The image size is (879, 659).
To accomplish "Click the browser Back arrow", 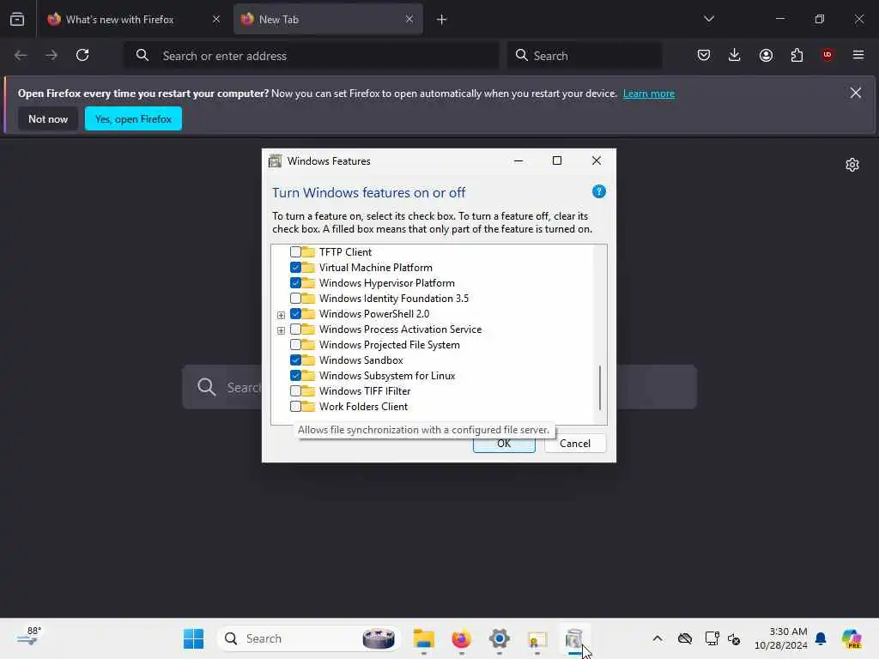I will [21, 55].
